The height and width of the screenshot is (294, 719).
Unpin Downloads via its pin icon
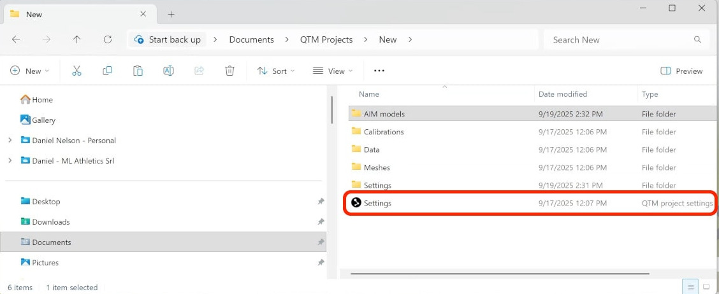click(x=321, y=221)
